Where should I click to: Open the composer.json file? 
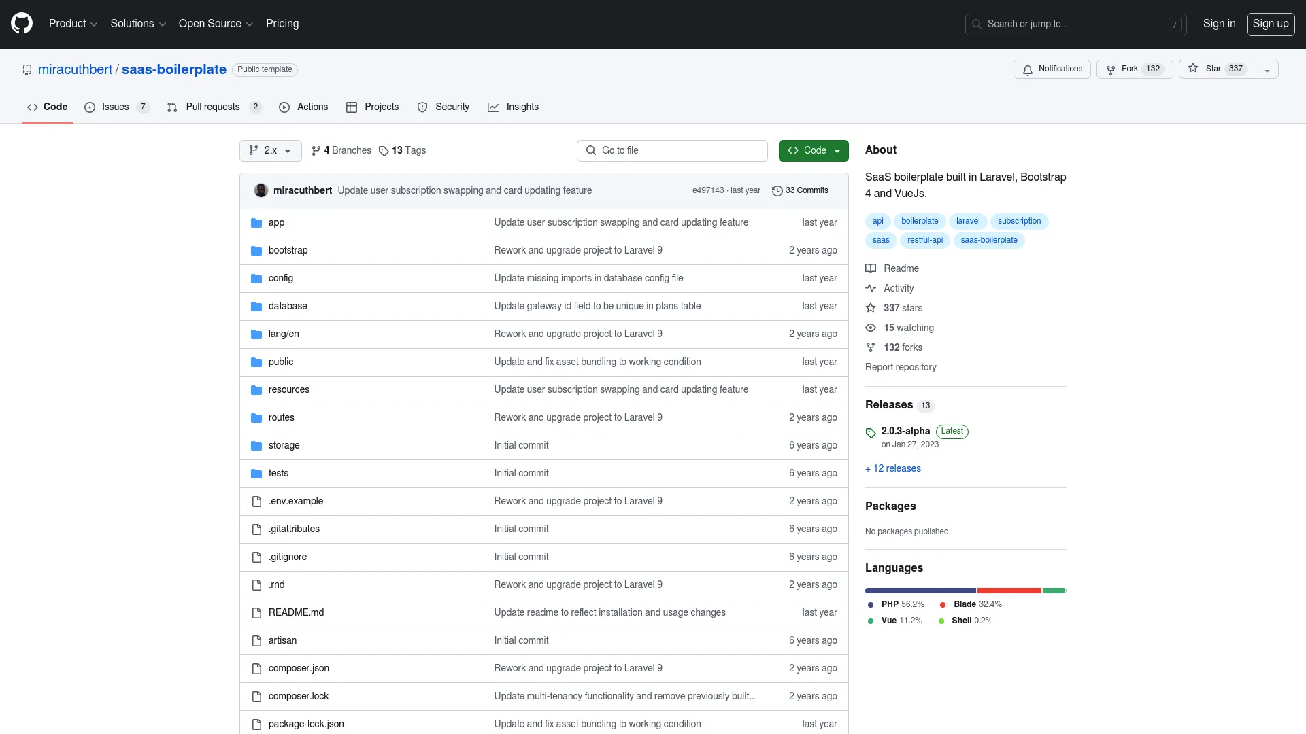tap(299, 669)
